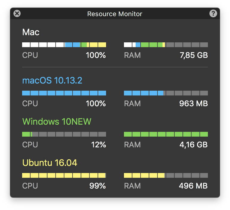The image size is (230, 210).
Task: Click macOS 10.13.2 CPU usage bar
Action: tap(64, 93)
